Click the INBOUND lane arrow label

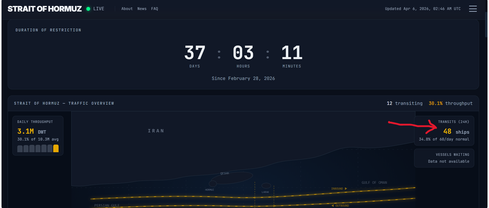[x=339, y=189]
